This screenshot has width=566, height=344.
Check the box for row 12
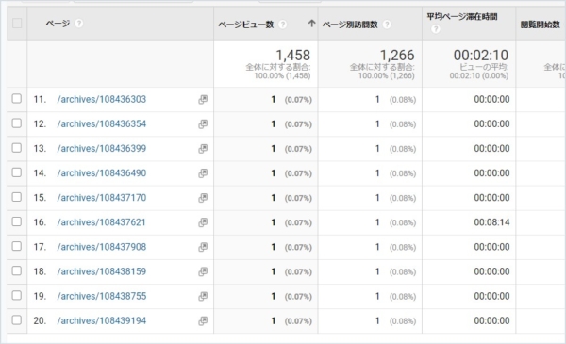[x=17, y=123]
